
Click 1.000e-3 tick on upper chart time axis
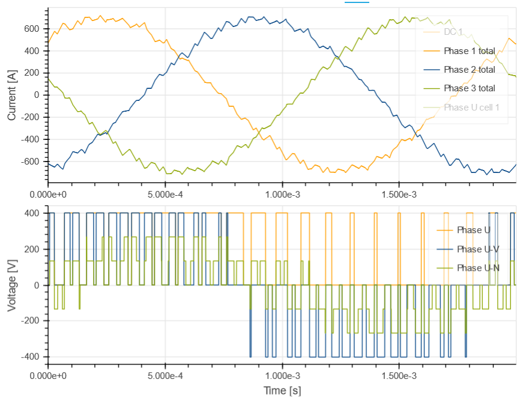282,196
